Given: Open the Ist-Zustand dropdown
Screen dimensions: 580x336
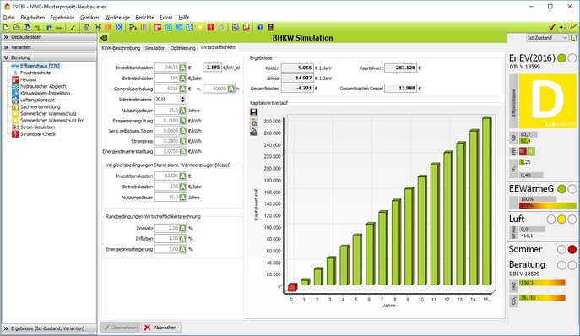Looking at the screenshot, I should tap(547, 38).
